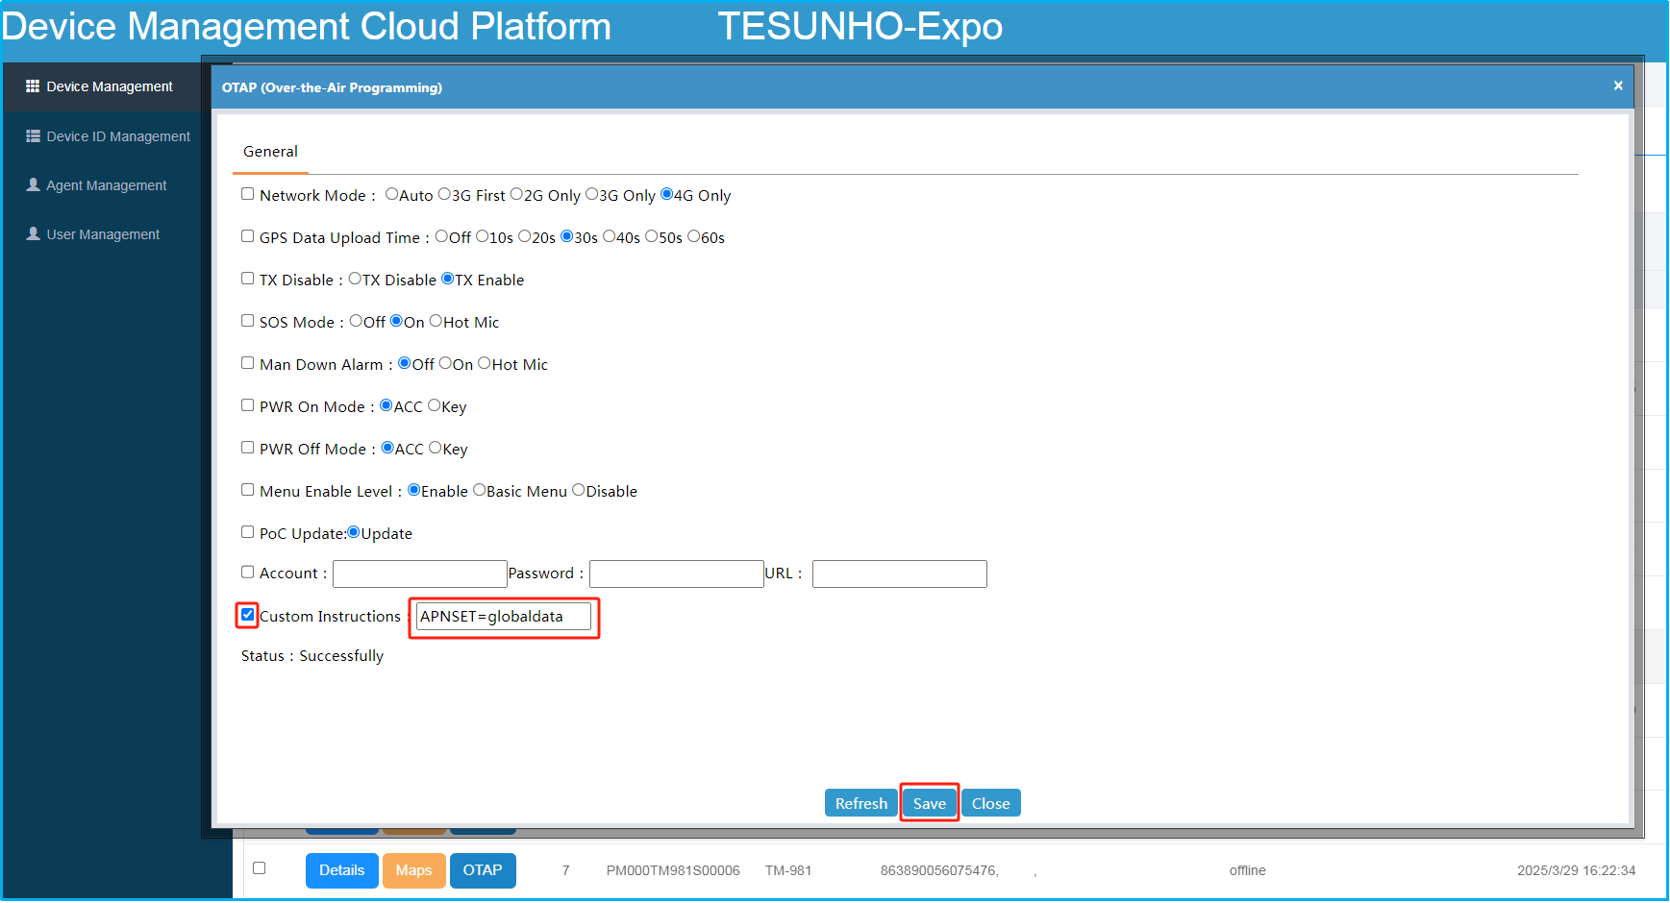Open User Management in the sidebar

pos(101,234)
